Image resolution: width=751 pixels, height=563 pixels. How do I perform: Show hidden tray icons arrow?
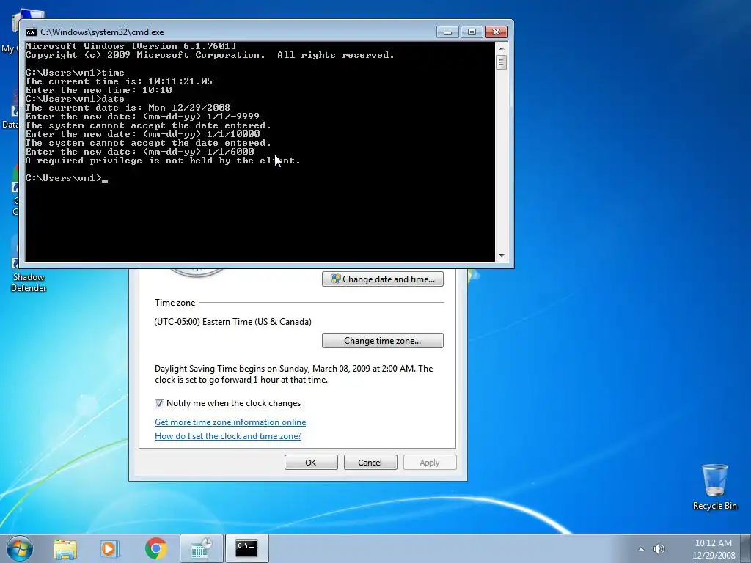click(641, 549)
